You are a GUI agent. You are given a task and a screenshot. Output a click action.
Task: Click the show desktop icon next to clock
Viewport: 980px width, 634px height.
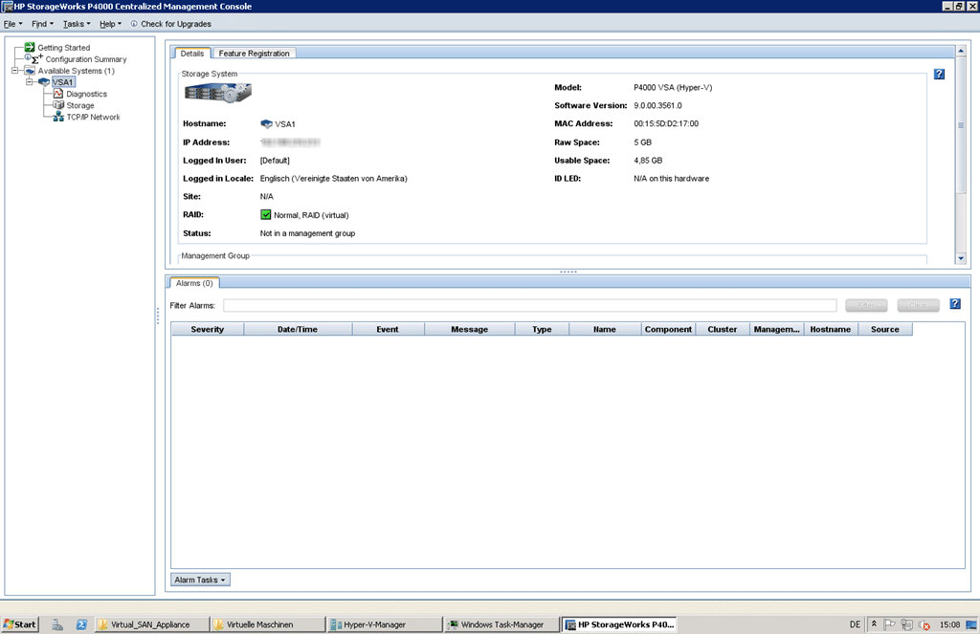(971, 624)
